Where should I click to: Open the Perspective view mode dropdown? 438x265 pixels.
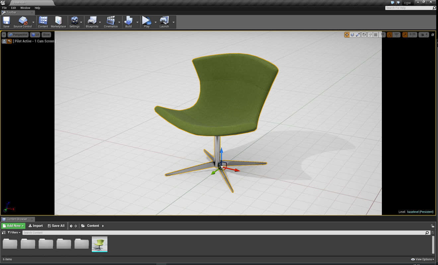point(18,34)
